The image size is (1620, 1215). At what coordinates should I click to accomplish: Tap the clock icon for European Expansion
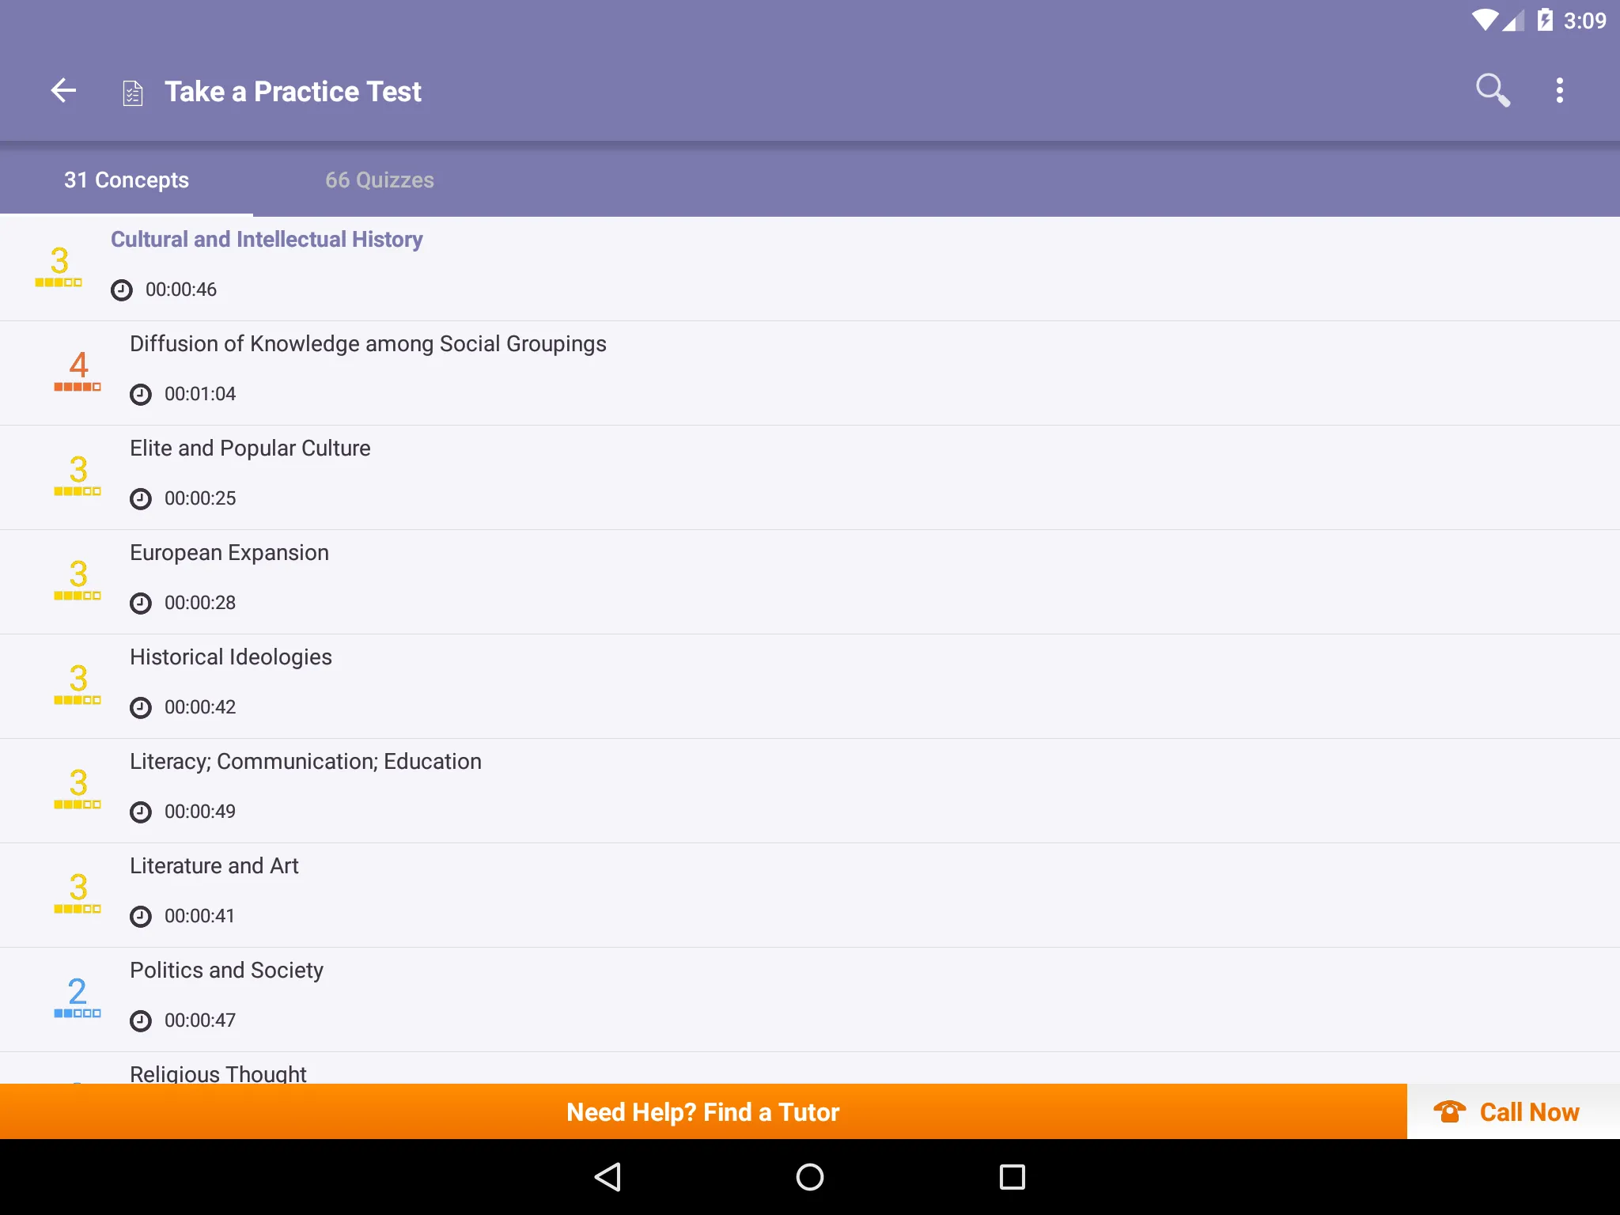tap(139, 603)
